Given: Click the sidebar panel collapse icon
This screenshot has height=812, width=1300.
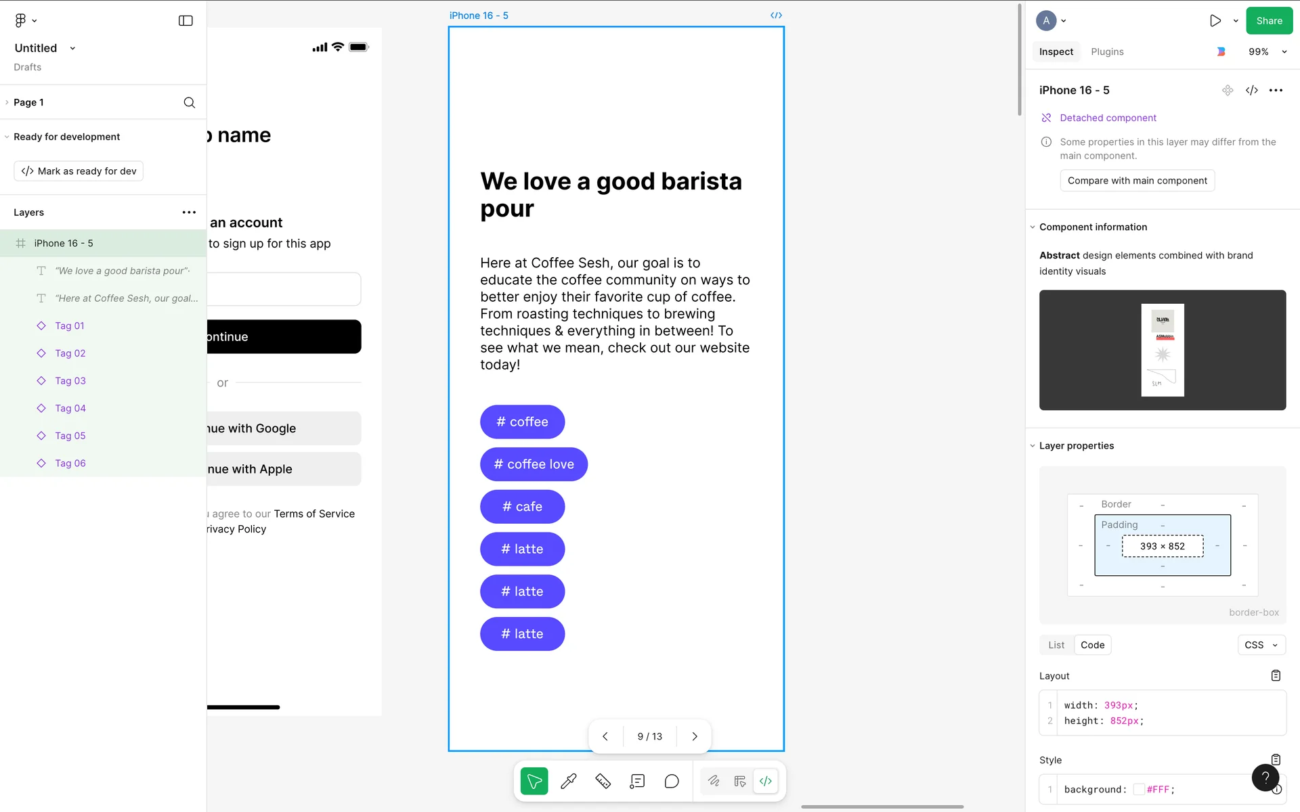Looking at the screenshot, I should [x=186, y=20].
